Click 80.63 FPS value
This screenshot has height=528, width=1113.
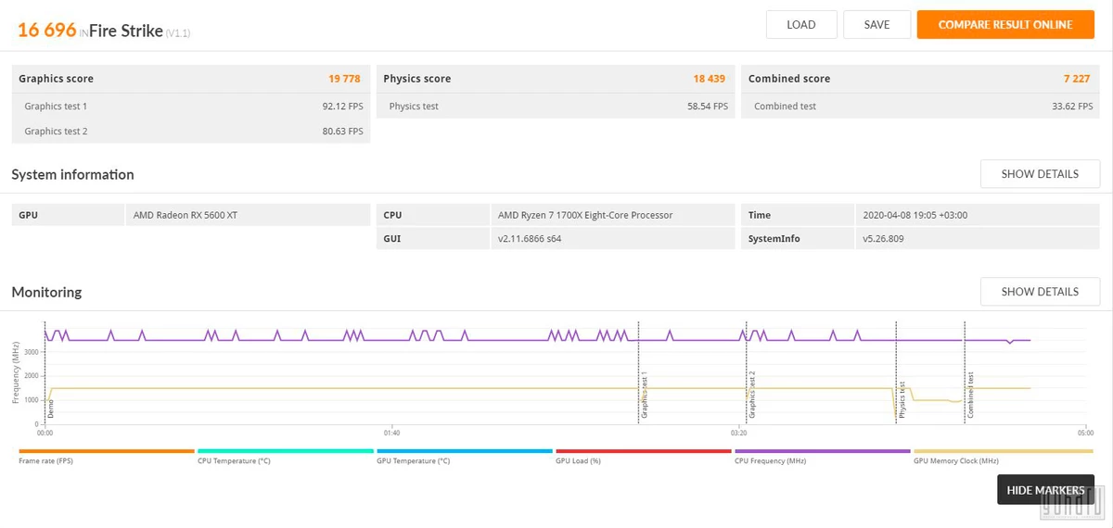[342, 132]
